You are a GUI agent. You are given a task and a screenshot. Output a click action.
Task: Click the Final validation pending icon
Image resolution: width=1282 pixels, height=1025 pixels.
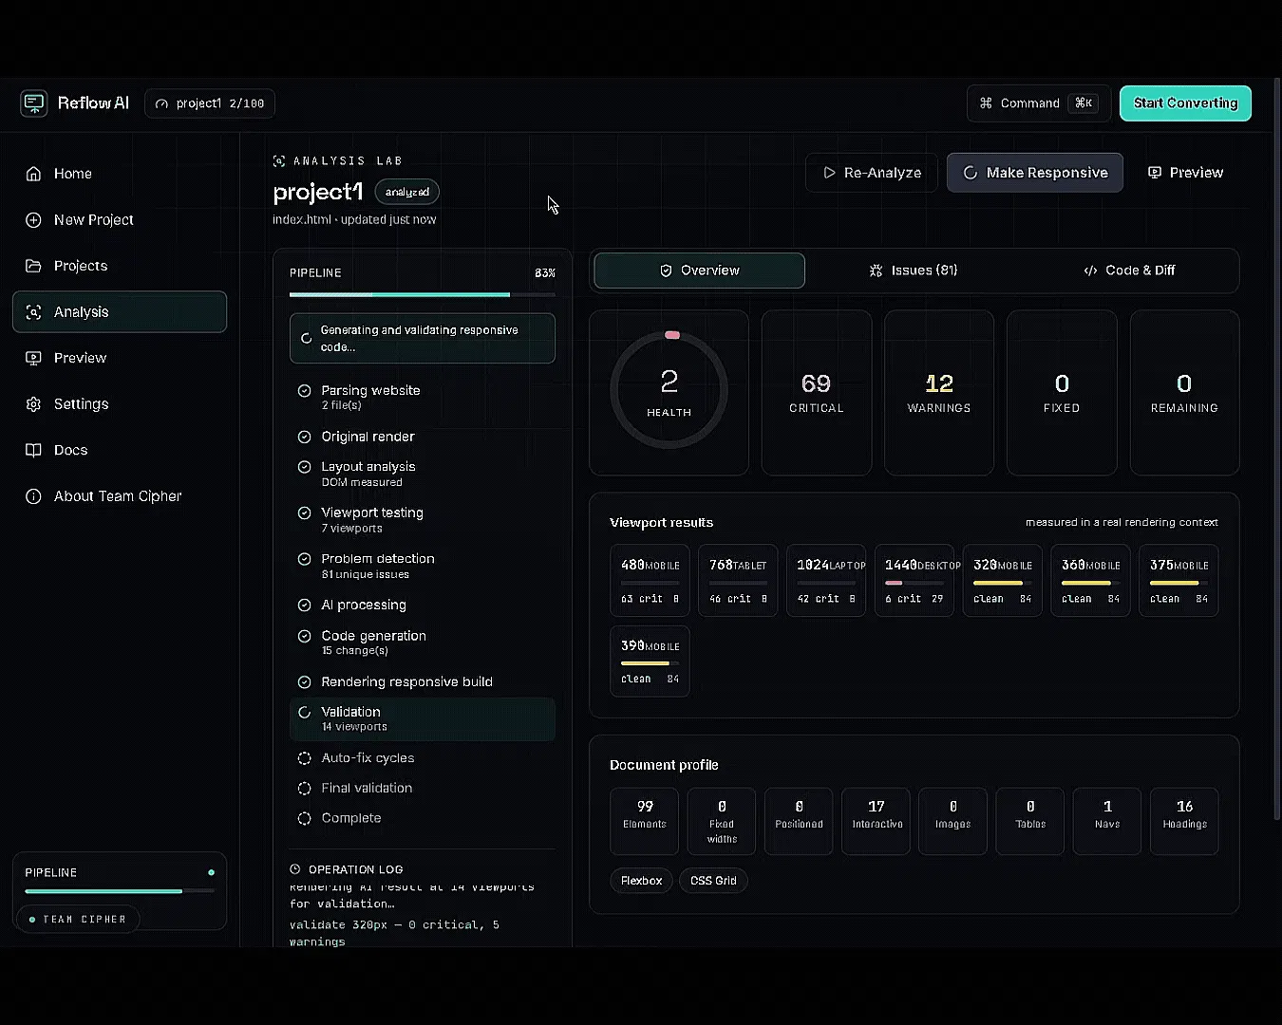point(304,789)
